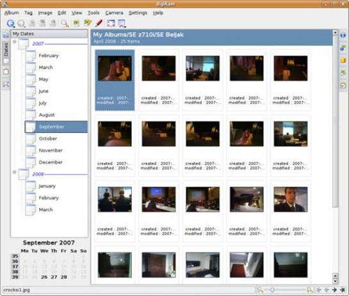Collapse the 2007 year tree node
Screen dimensions: 349x296
[15, 42]
